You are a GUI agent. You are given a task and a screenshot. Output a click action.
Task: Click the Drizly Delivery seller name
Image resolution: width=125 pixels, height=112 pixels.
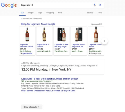(x=26, y=51)
